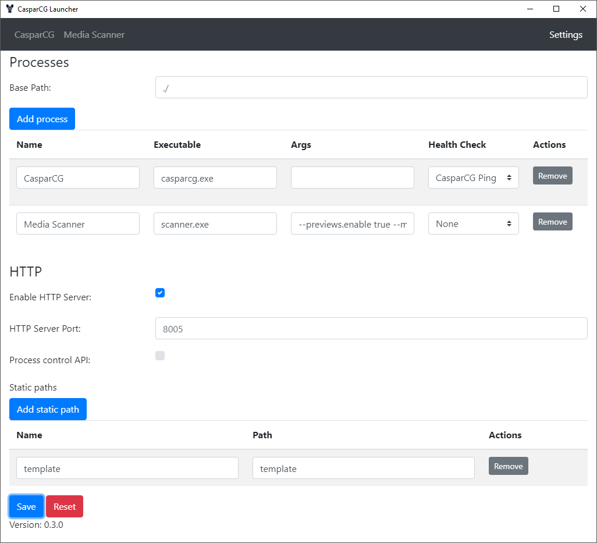Click the Add static path button
Screen dimensions: 597x543
tap(48, 409)
